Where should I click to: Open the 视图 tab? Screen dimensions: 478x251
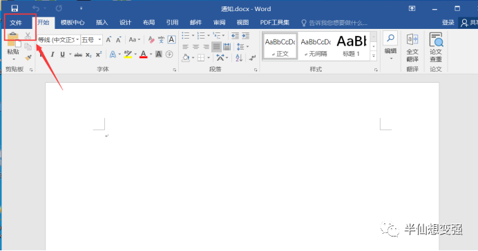click(x=242, y=23)
